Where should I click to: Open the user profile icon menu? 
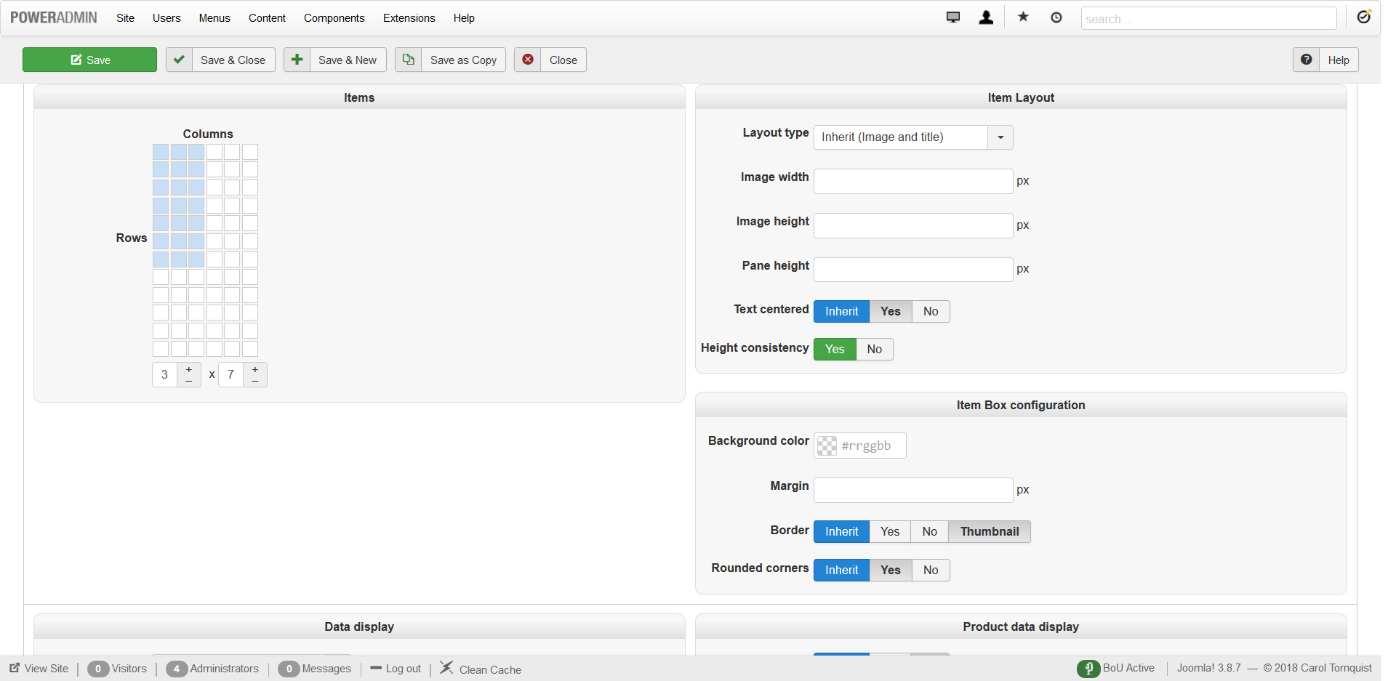[x=986, y=17]
